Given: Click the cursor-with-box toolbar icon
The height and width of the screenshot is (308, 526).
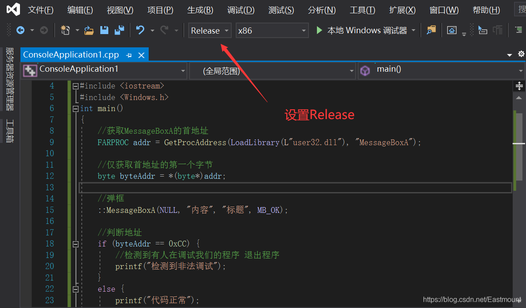Looking at the screenshot, I should [x=482, y=31].
